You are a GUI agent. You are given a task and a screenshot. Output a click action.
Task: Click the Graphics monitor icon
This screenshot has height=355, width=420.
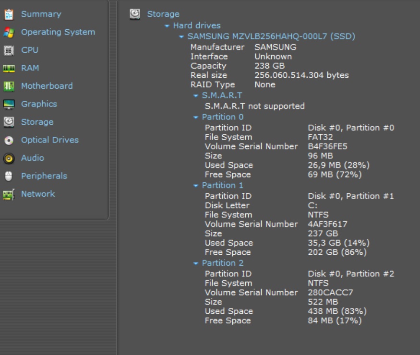pyautogui.click(x=9, y=104)
